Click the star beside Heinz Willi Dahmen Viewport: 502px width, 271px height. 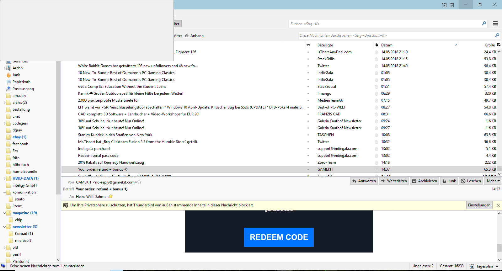111,196
